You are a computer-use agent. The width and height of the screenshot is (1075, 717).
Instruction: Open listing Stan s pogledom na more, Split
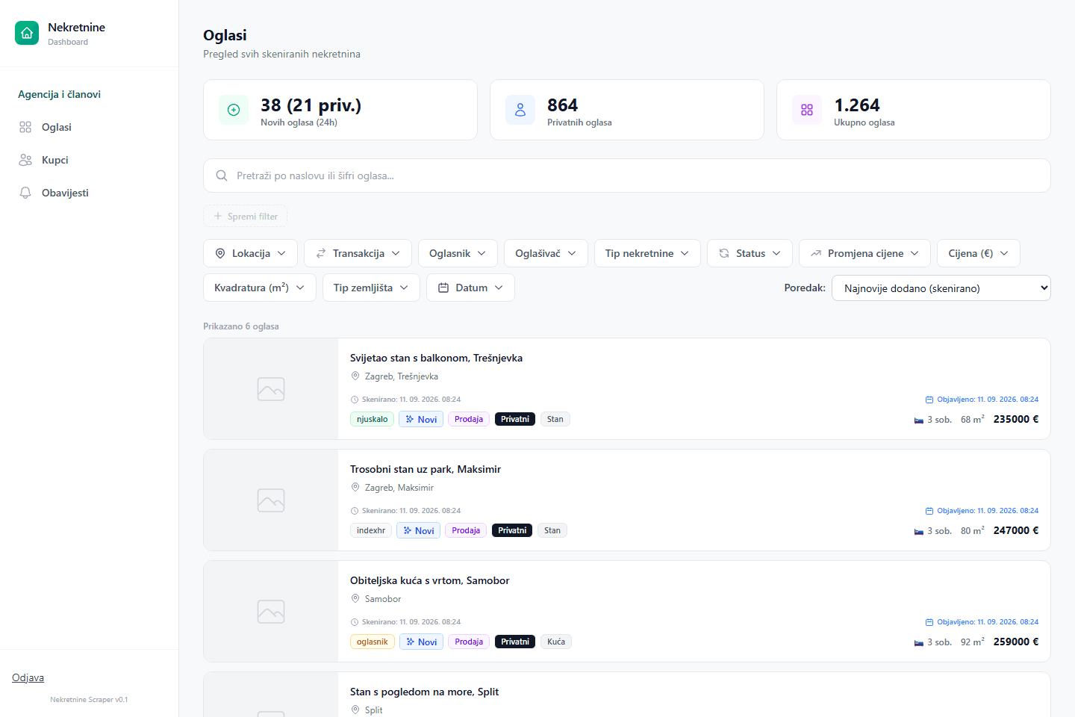(x=424, y=692)
